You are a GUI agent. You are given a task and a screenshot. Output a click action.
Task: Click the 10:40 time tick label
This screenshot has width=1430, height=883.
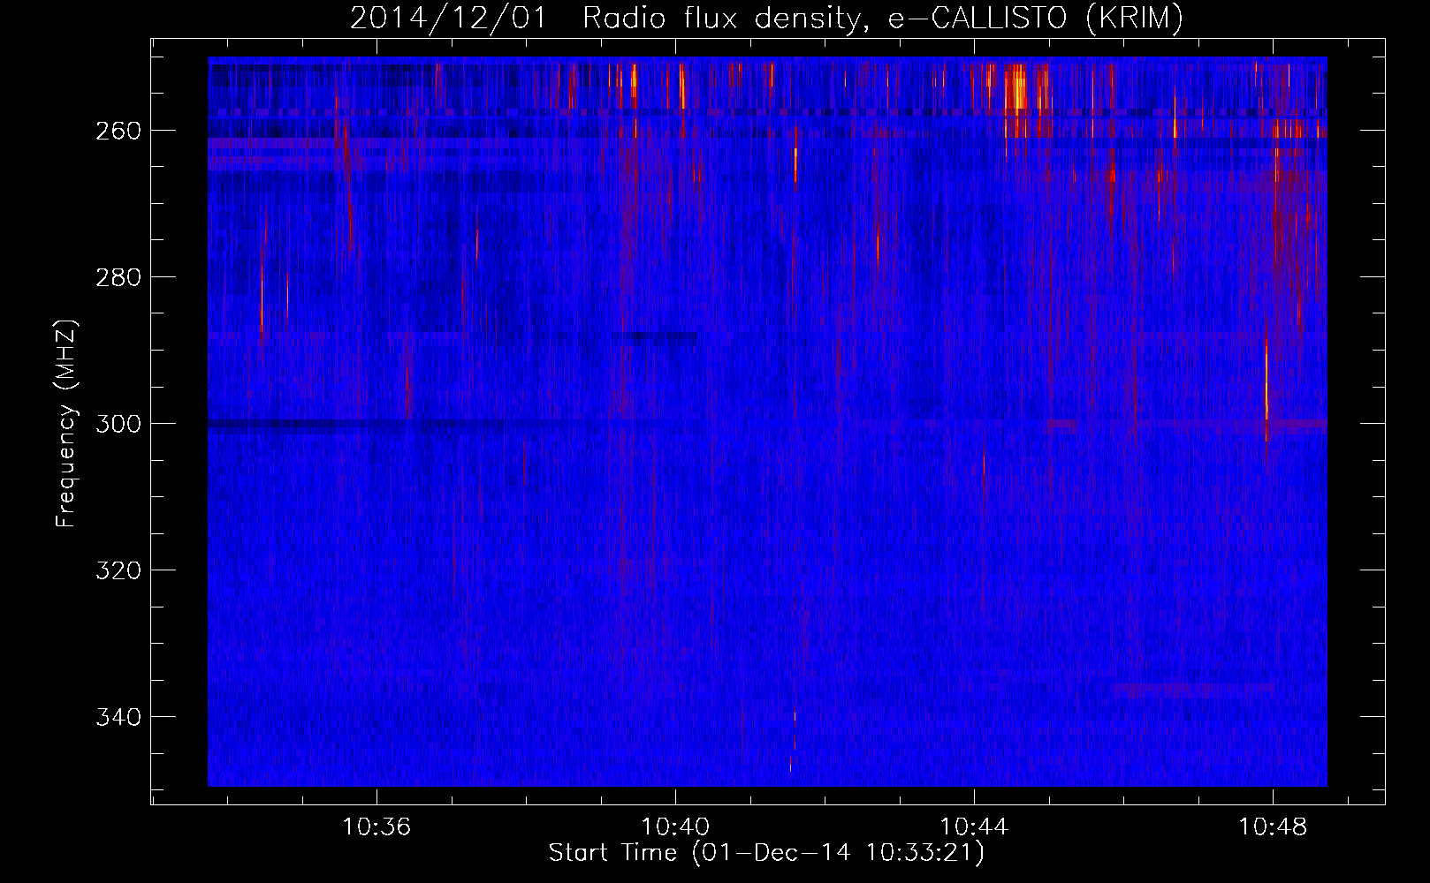point(675,827)
